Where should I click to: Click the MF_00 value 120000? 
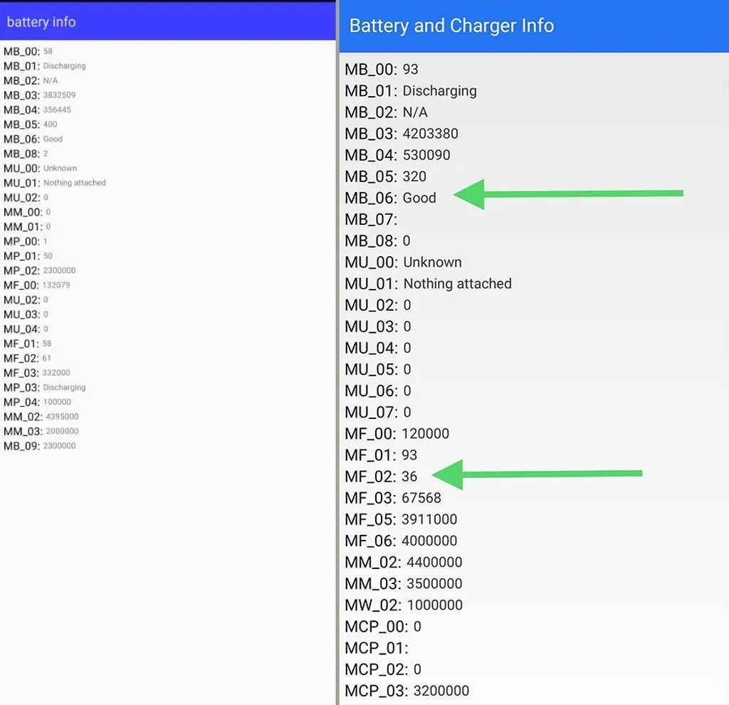tap(425, 434)
